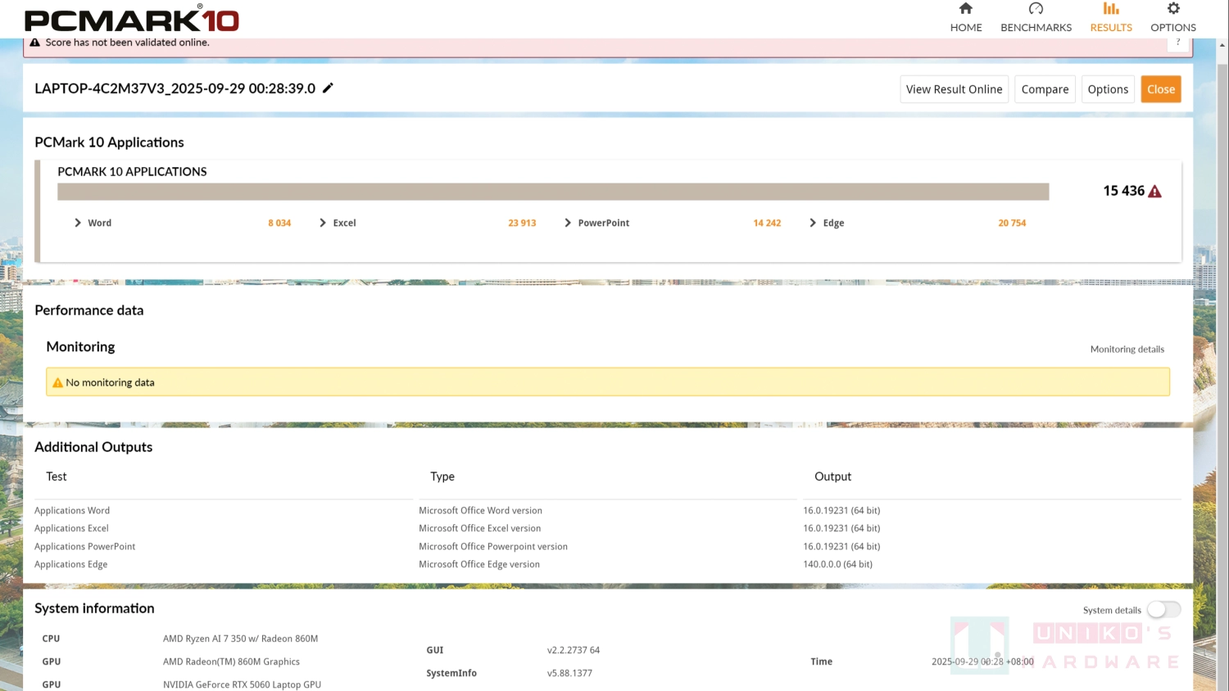Click the 'Type' column header

442,476
